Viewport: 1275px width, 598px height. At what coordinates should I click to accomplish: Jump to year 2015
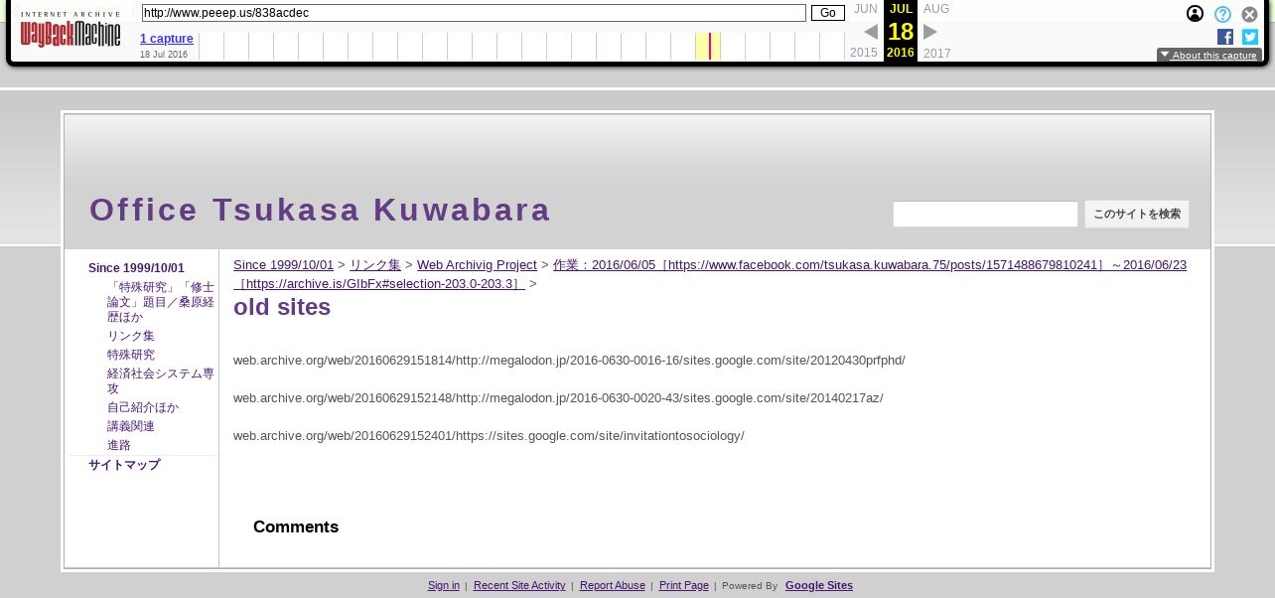(863, 53)
